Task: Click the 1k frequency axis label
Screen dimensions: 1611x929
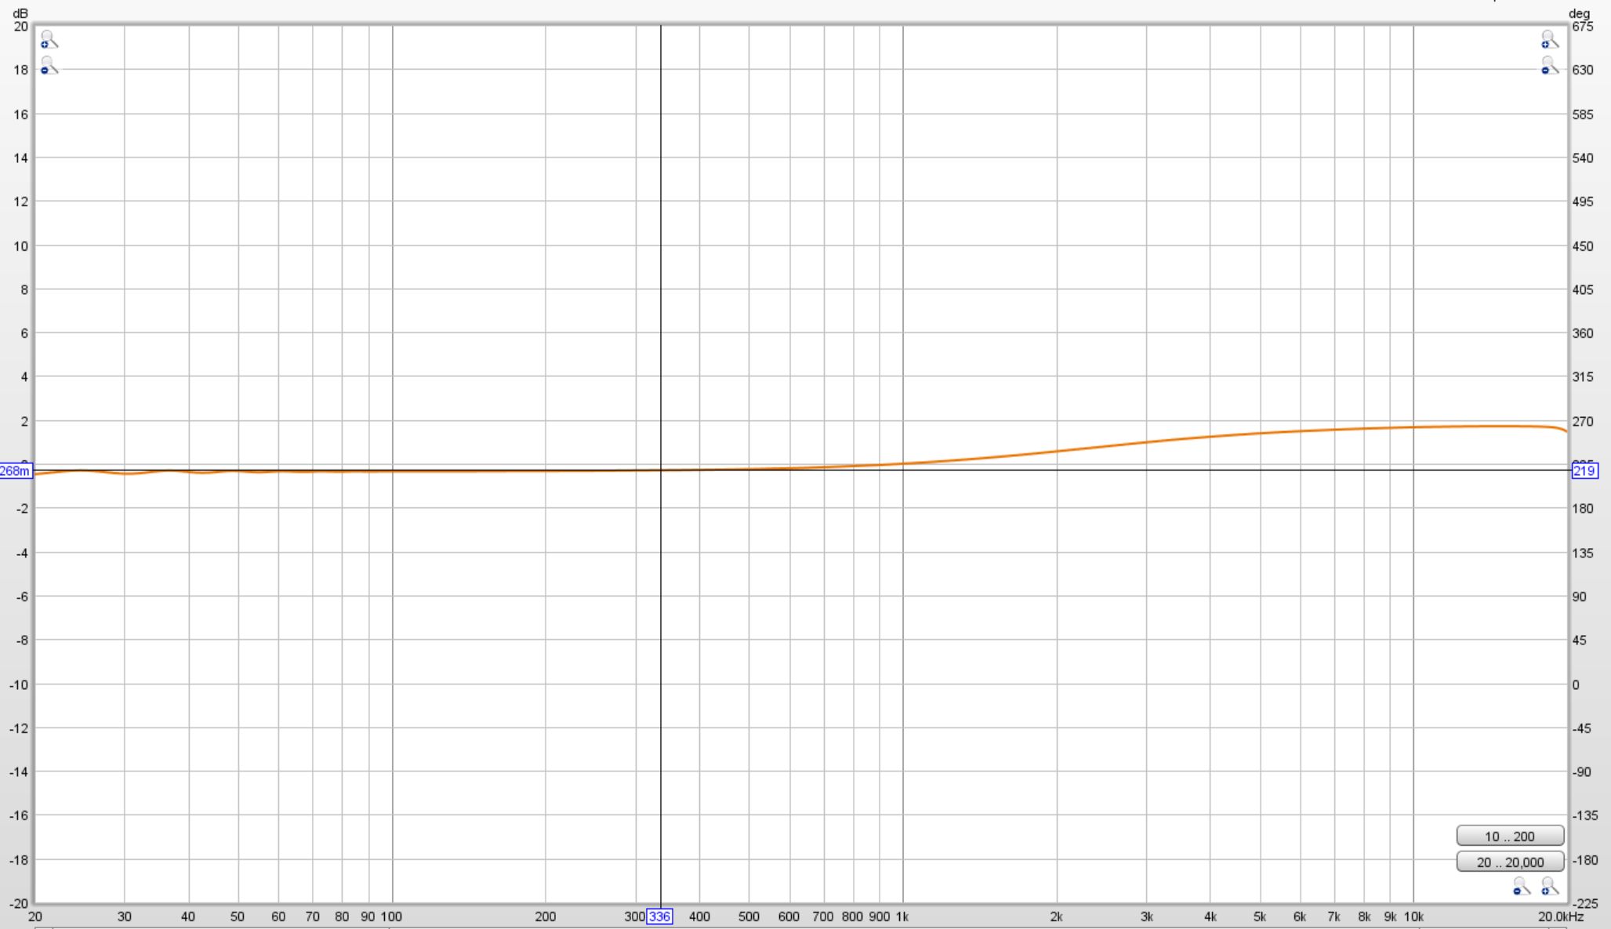Action: [902, 916]
